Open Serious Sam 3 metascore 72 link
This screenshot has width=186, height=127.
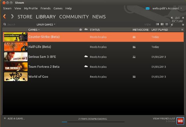(134, 57)
